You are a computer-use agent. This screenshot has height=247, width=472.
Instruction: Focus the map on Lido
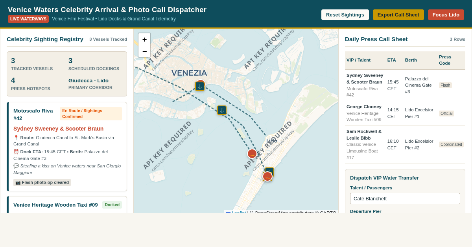click(x=446, y=15)
